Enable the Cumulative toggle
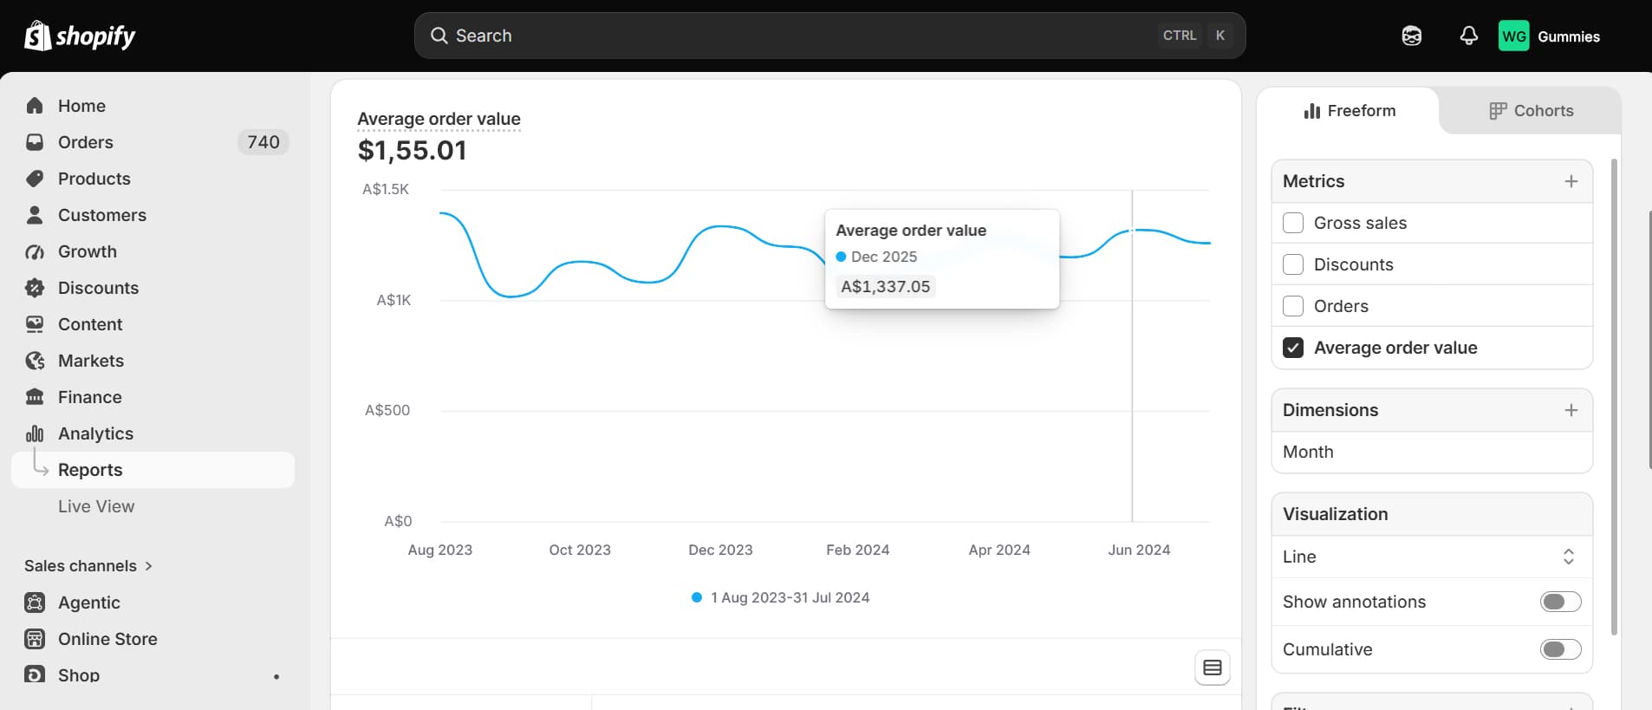Viewport: 1652px width, 710px height. point(1560,649)
